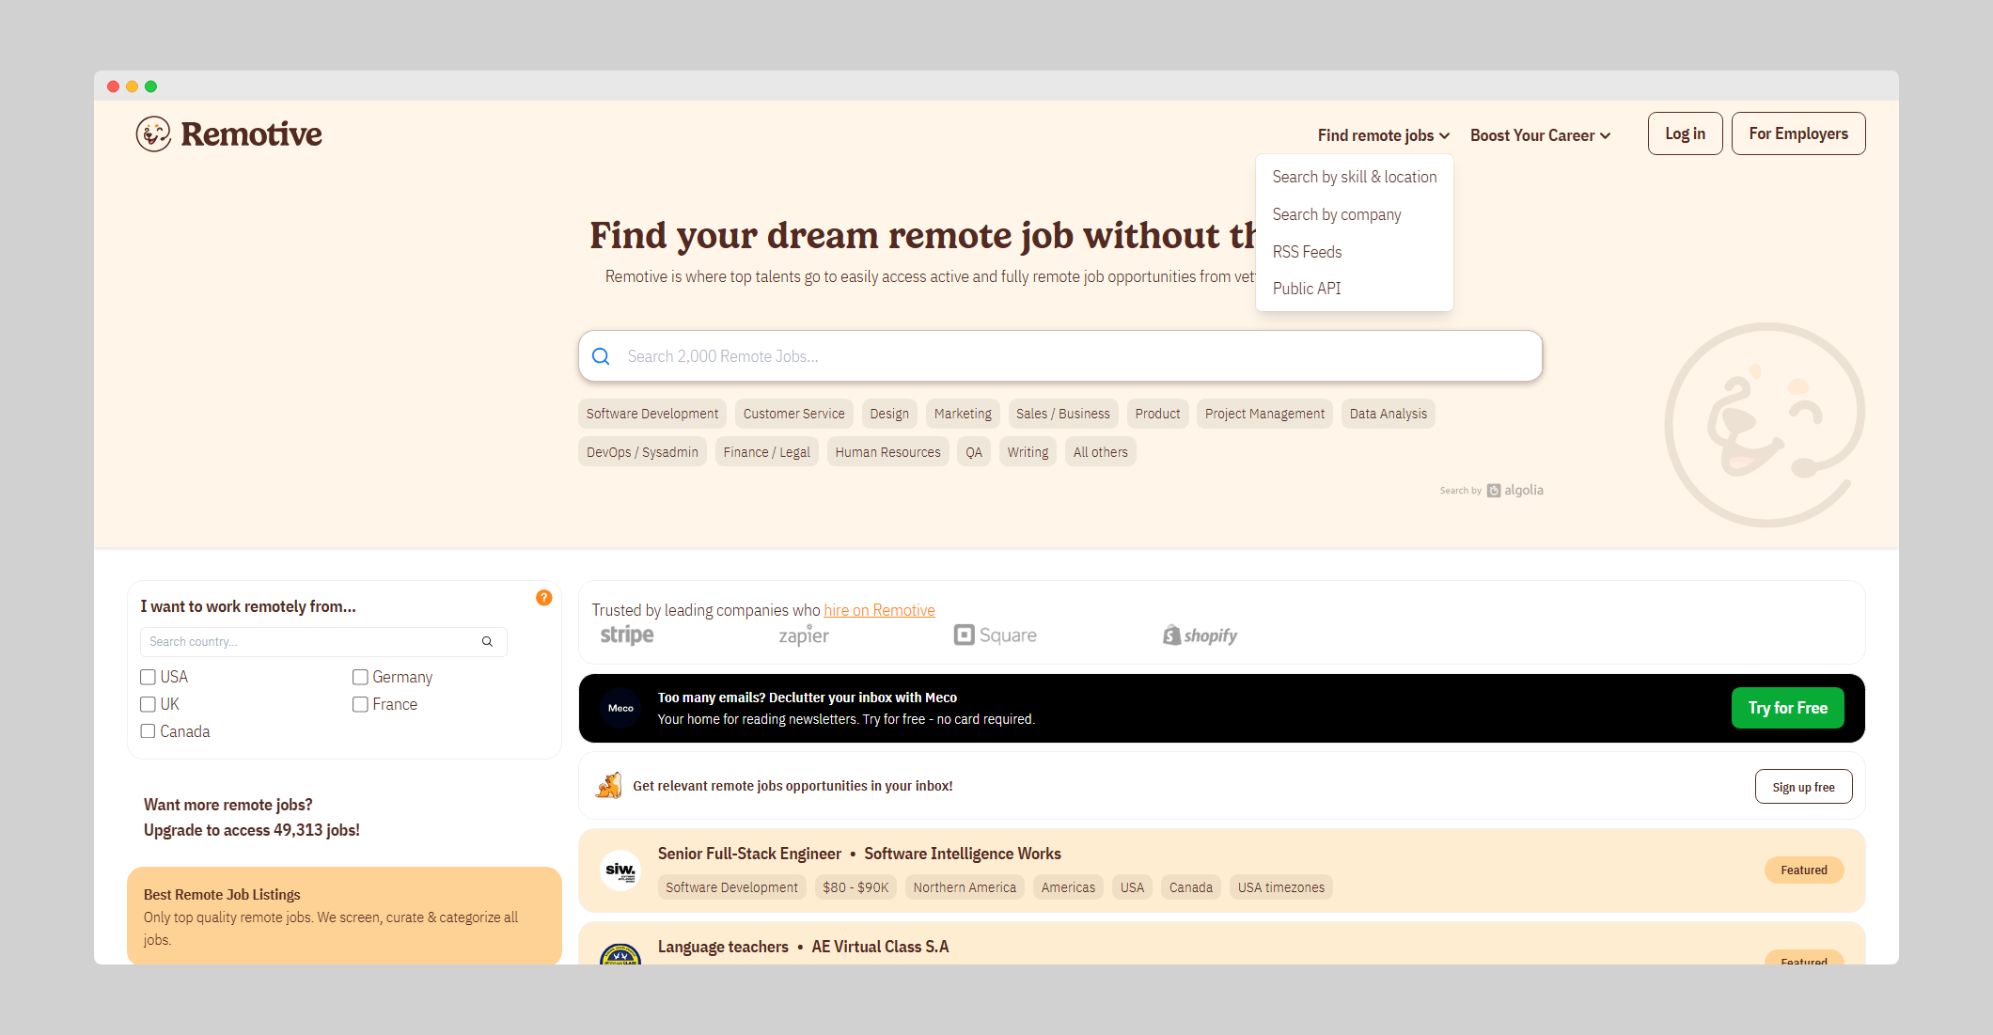Collapse the Find remote jobs dropdown

click(x=1384, y=135)
